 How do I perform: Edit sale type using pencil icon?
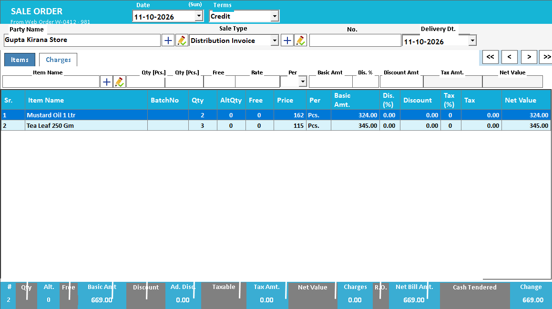(x=301, y=41)
